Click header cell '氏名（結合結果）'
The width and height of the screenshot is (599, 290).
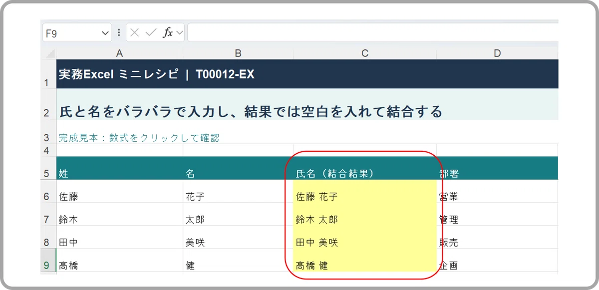point(365,168)
